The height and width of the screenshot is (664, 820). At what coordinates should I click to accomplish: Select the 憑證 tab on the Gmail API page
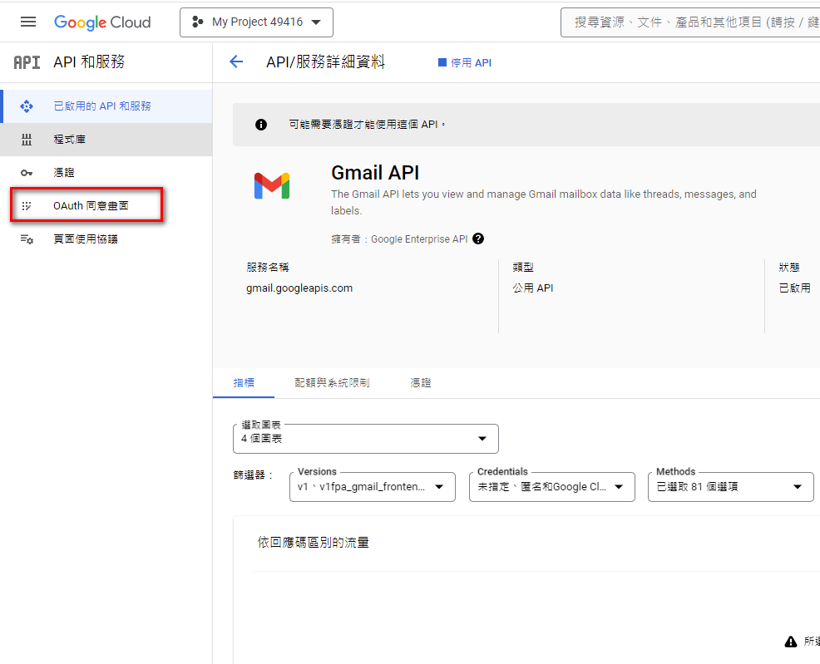pos(420,382)
